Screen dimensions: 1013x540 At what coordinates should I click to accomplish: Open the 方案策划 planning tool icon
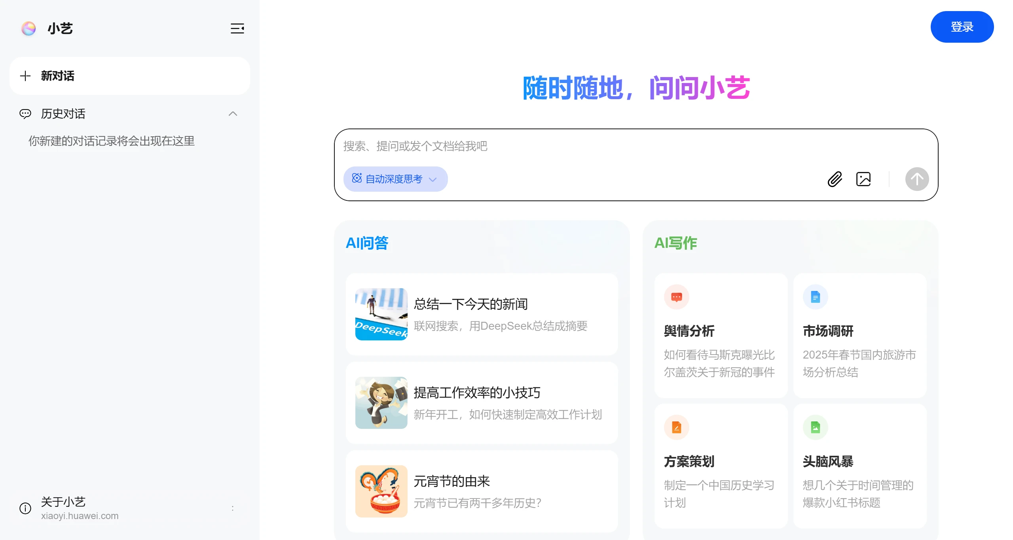tap(677, 427)
